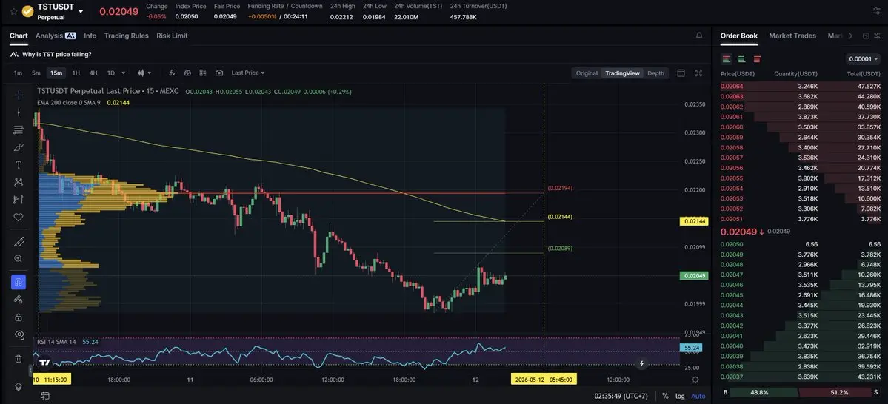Select the Order Book tab
The image size is (888, 404).
pyautogui.click(x=738, y=36)
